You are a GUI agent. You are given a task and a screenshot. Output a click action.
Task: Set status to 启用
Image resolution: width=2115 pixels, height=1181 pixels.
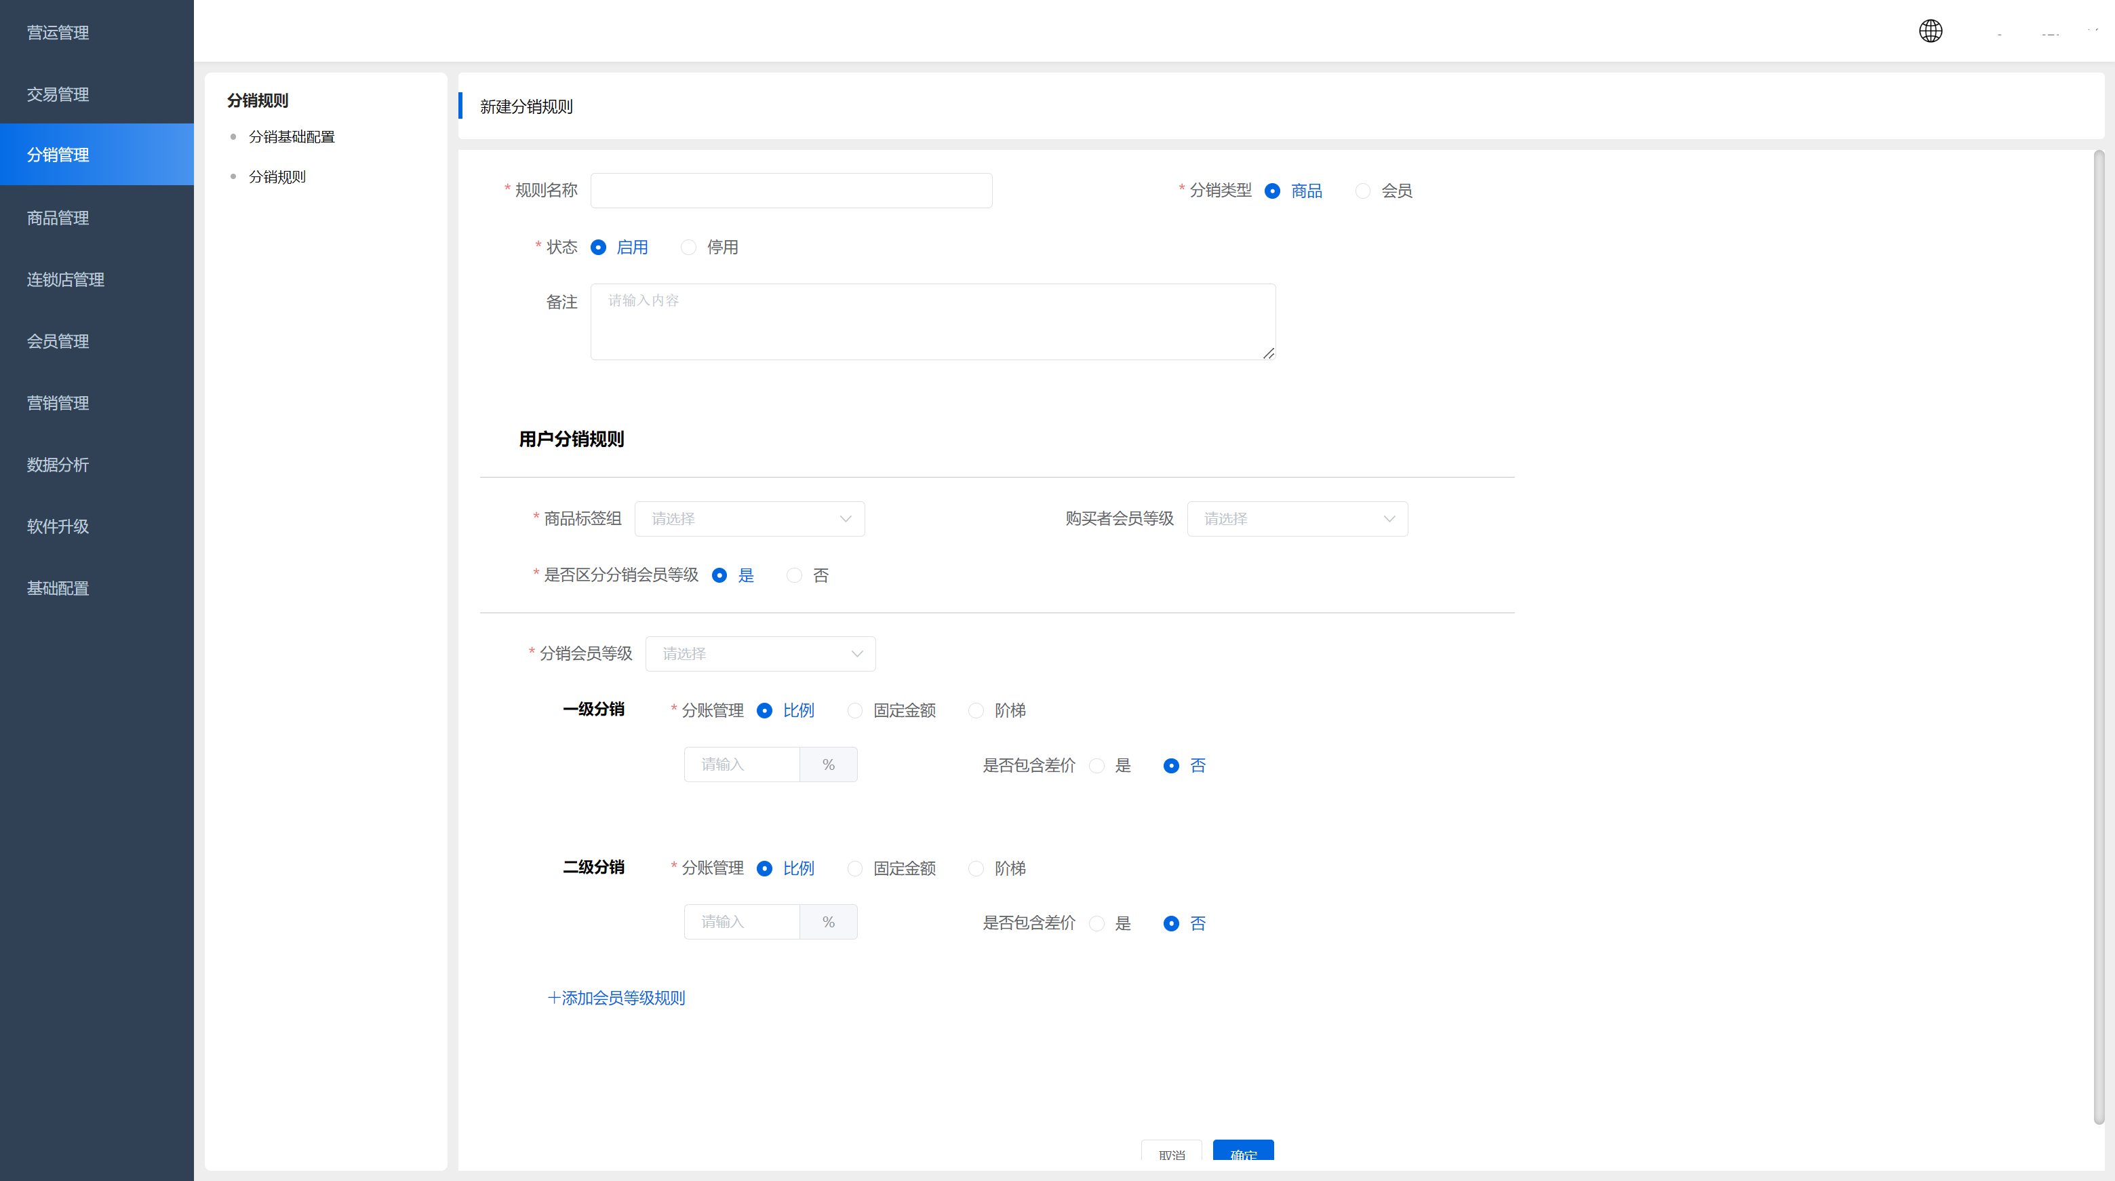pos(597,247)
